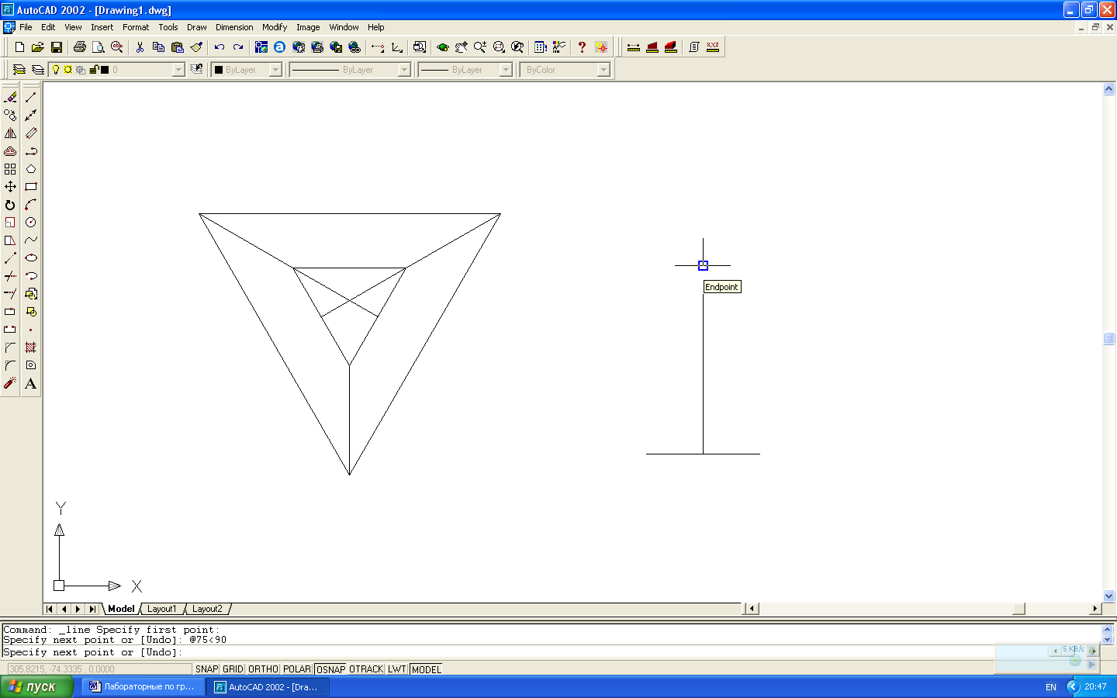
Task: Select the Multiline Text tool
Action: point(31,383)
